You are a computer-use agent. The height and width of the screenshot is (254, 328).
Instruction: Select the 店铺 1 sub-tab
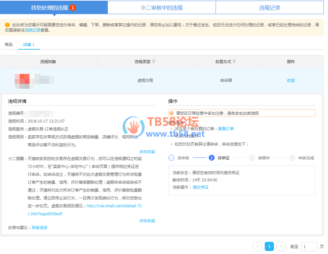pyautogui.click(x=29, y=44)
